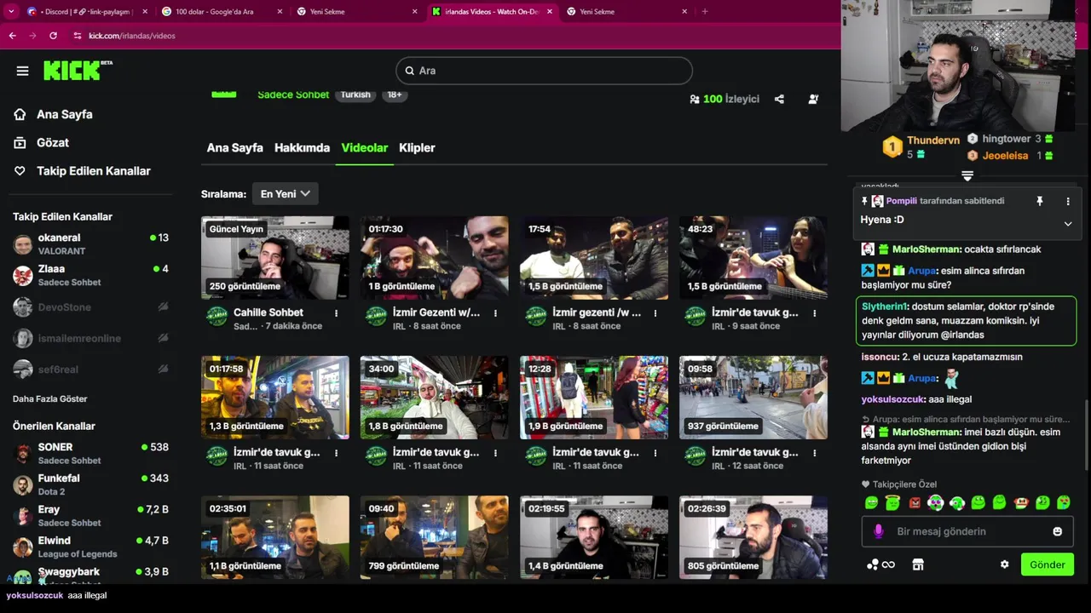The image size is (1091, 613).
Task: Click the issoncu username in chat
Action: [880, 357]
